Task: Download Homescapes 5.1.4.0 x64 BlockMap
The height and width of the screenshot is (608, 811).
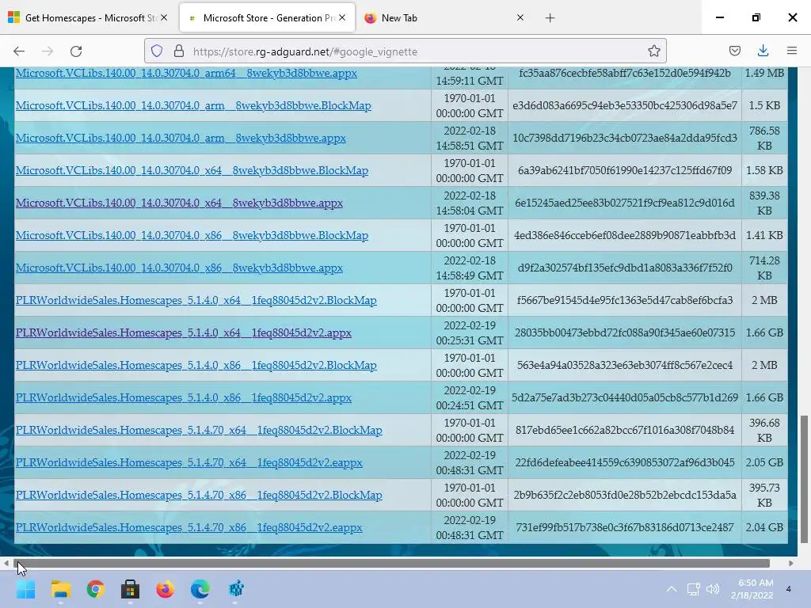Action: click(x=196, y=300)
